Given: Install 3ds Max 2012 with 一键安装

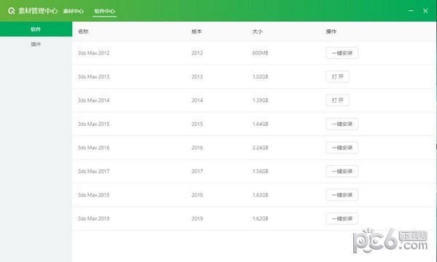Looking at the screenshot, I should 342,53.
